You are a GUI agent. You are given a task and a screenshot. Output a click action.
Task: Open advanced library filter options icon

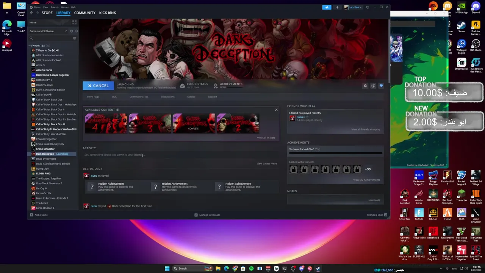click(74, 38)
